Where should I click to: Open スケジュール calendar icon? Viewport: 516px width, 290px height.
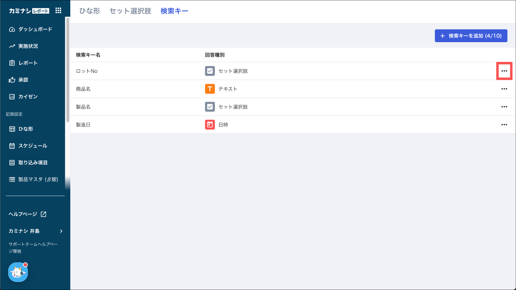(12, 146)
